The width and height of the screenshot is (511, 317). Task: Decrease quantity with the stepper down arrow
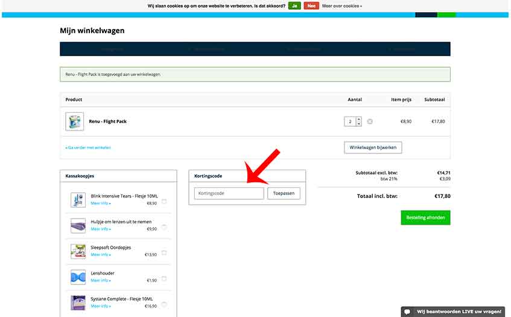tap(359, 124)
